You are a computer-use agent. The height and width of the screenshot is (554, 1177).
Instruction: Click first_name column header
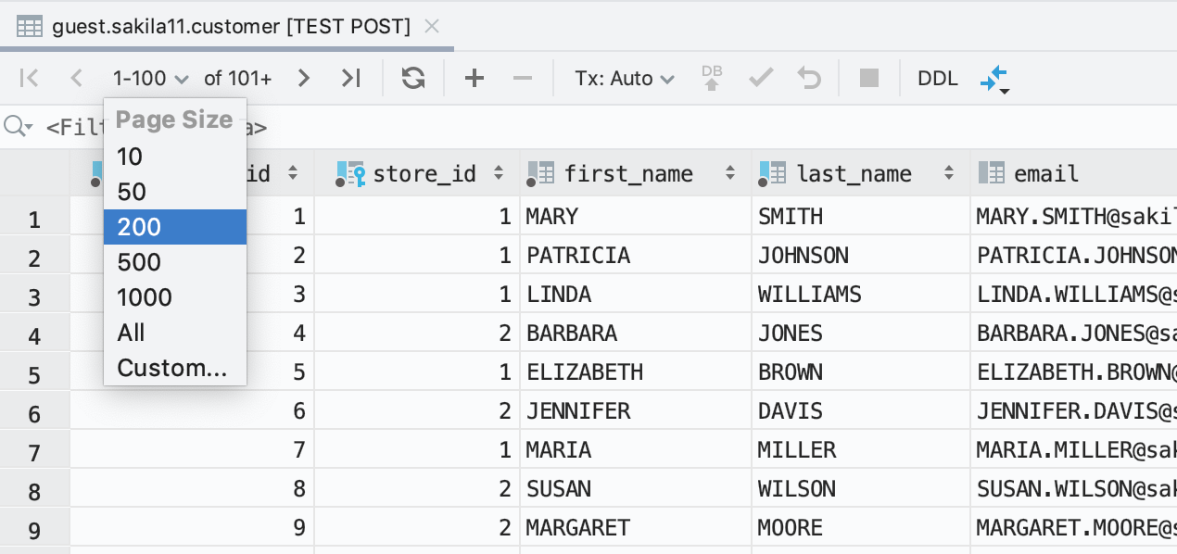coord(635,173)
